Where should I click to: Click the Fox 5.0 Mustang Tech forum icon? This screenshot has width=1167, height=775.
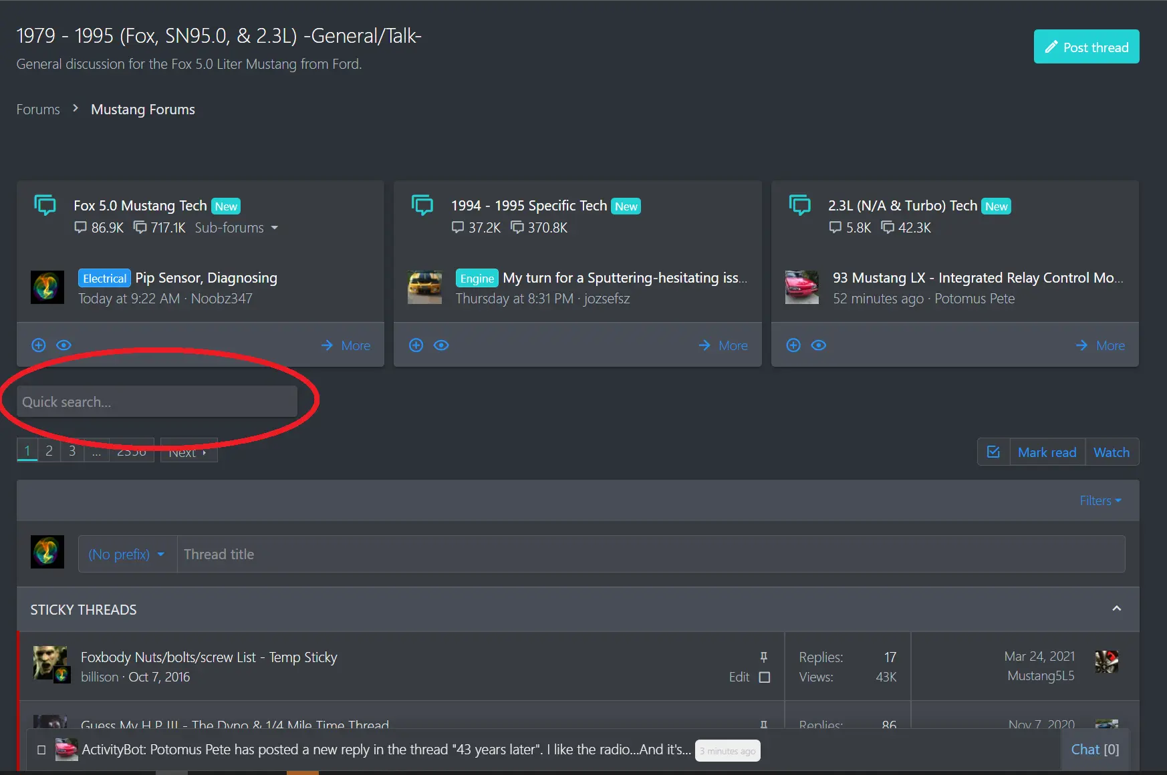[45, 205]
